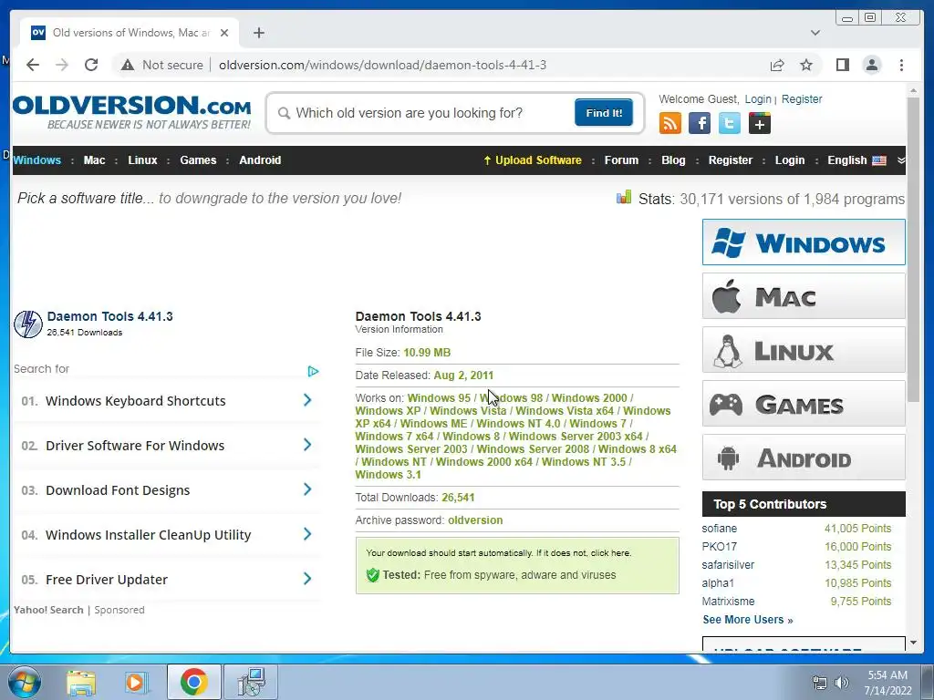
Task: Click the scrollbar down arrow
Action: [x=913, y=643]
